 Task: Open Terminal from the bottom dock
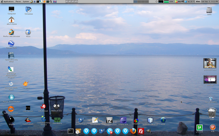tap(70, 131)
